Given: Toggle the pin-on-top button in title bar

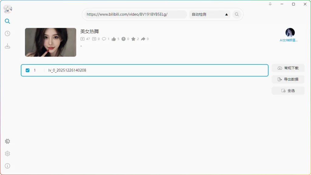Looking at the screenshot, I should [x=270, y=4].
